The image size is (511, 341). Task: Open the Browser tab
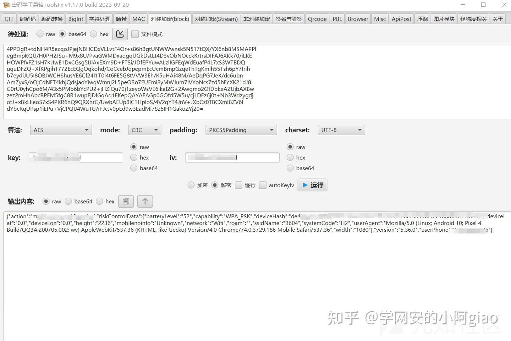tap(357, 19)
